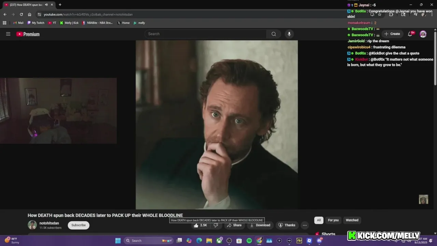
Task: Mute tab via speaker icon
Action: tap(46, 5)
